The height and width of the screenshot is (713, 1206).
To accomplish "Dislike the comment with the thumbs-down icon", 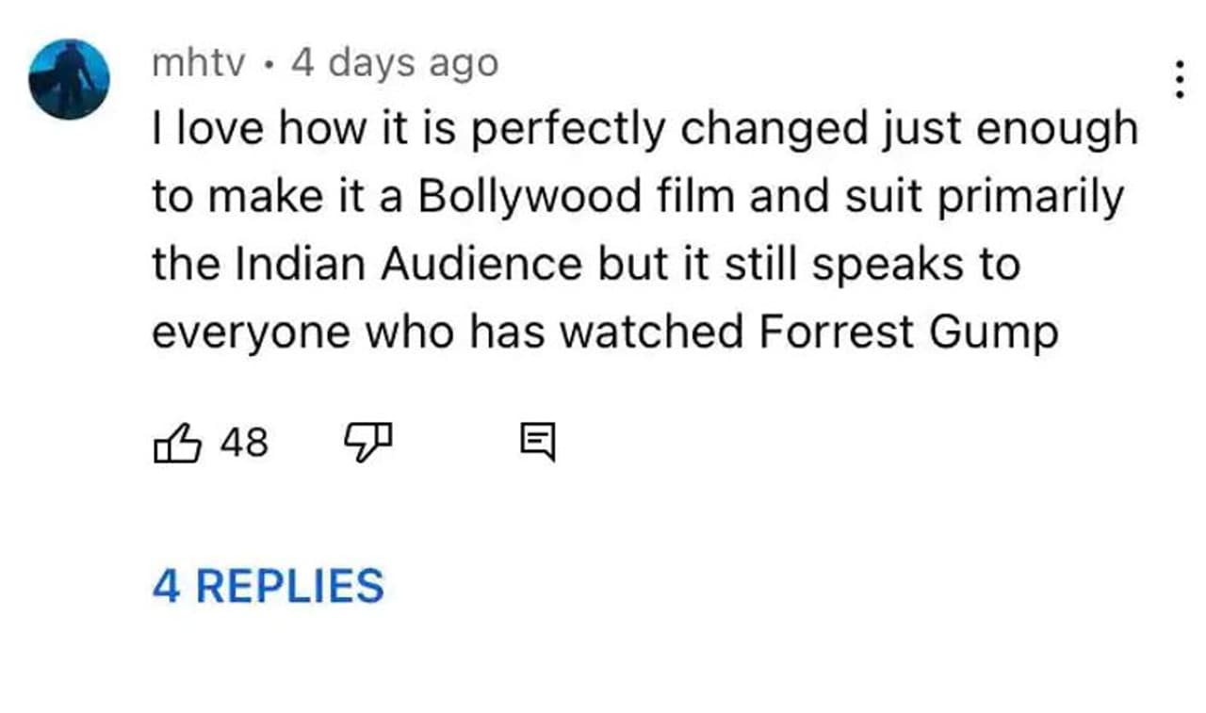I will (x=367, y=444).
